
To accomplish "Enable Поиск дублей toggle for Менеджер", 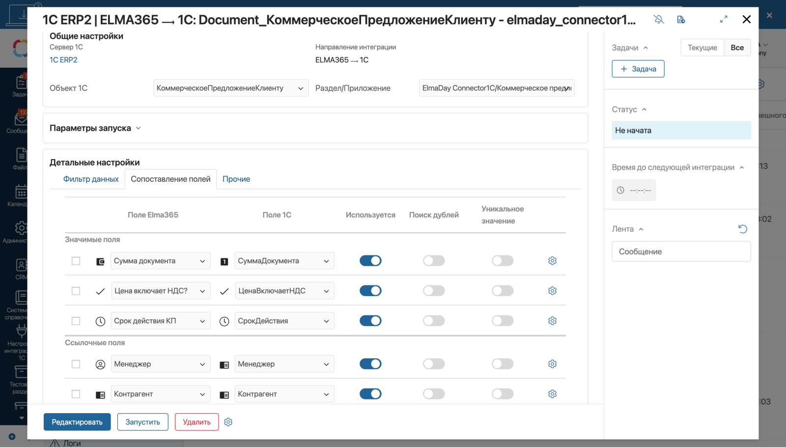I will coord(434,364).
